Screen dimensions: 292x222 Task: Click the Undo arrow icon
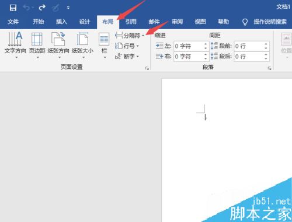click(x=27, y=8)
